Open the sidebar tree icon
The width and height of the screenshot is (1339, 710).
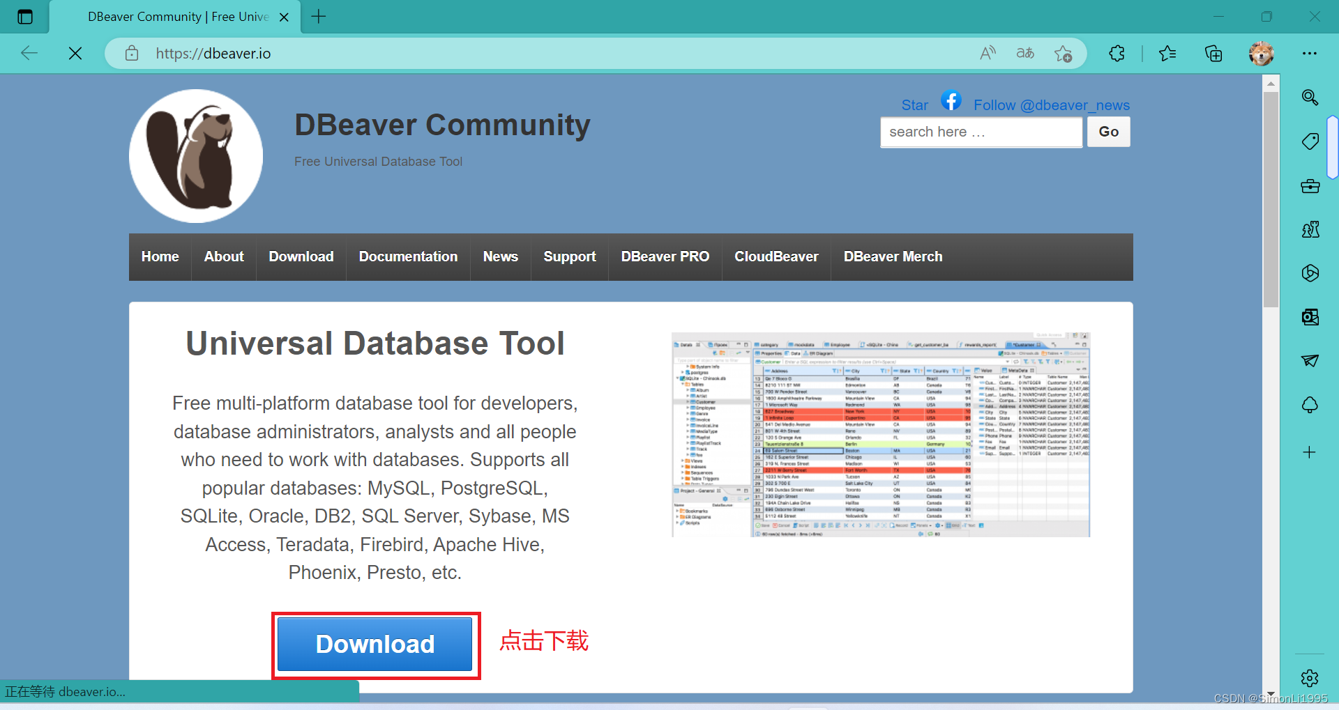point(1310,405)
